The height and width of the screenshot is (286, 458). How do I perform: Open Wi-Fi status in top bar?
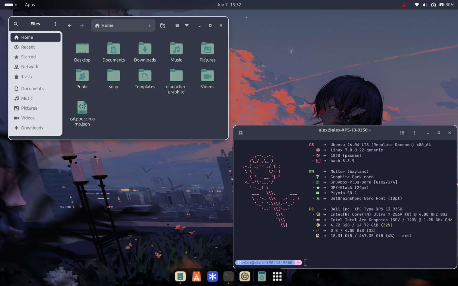417,5
